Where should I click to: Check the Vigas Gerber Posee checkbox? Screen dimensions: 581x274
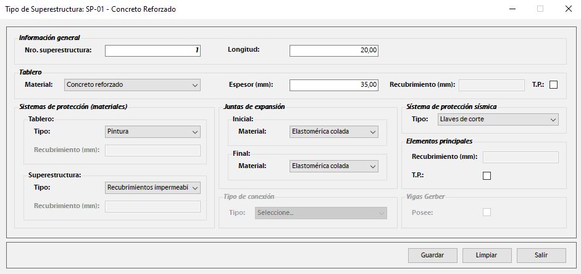coord(487,212)
